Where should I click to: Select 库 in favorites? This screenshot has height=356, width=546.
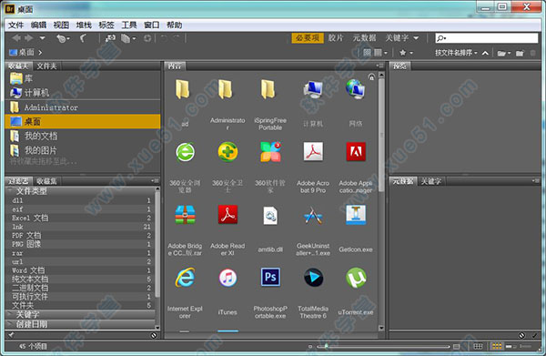coord(83,78)
